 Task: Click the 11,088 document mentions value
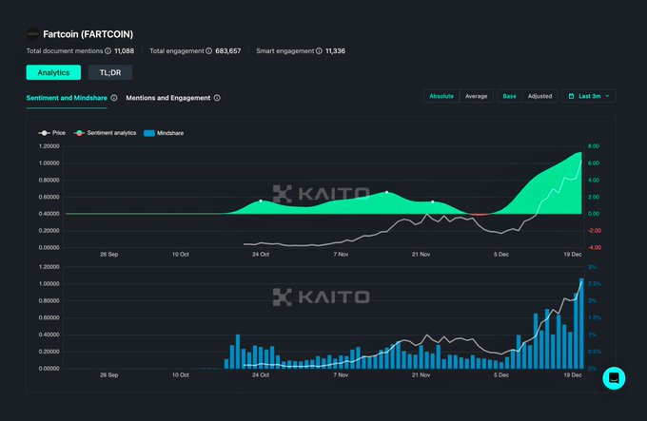click(125, 51)
